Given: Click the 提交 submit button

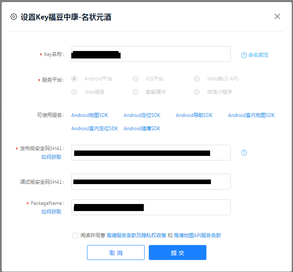Looking at the screenshot, I should (177, 253).
